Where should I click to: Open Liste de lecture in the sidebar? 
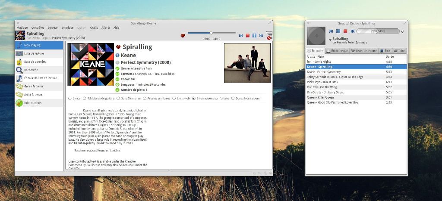(x=39, y=53)
